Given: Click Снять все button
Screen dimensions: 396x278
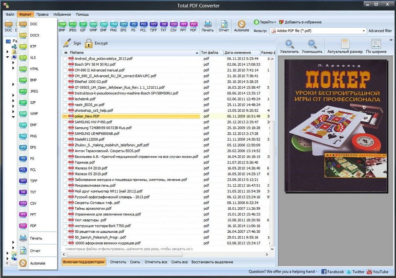Looking at the screenshot, I should [x=180, y=262].
